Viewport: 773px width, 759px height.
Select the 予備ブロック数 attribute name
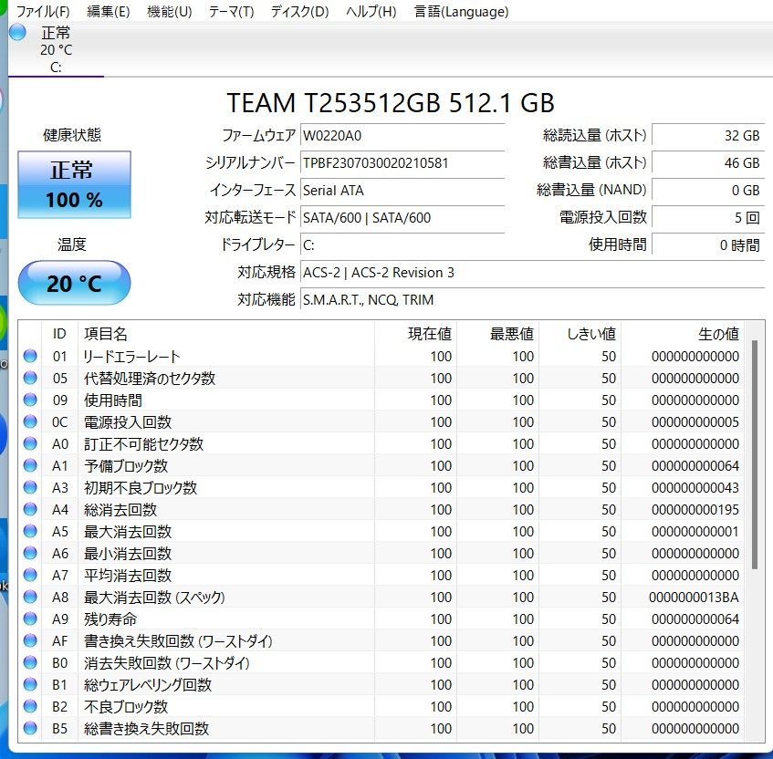[x=126, y=466]
